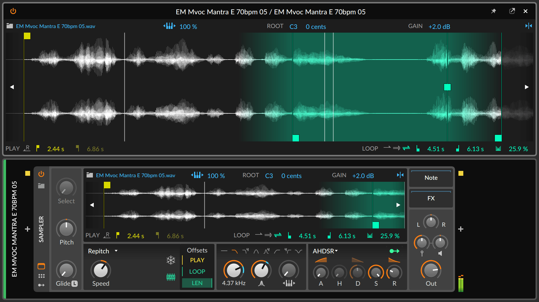Image resolution: width=539 pixels, height=302 pixels.
Task: Select the PLAY offsets button
Action: click(197, 260)
